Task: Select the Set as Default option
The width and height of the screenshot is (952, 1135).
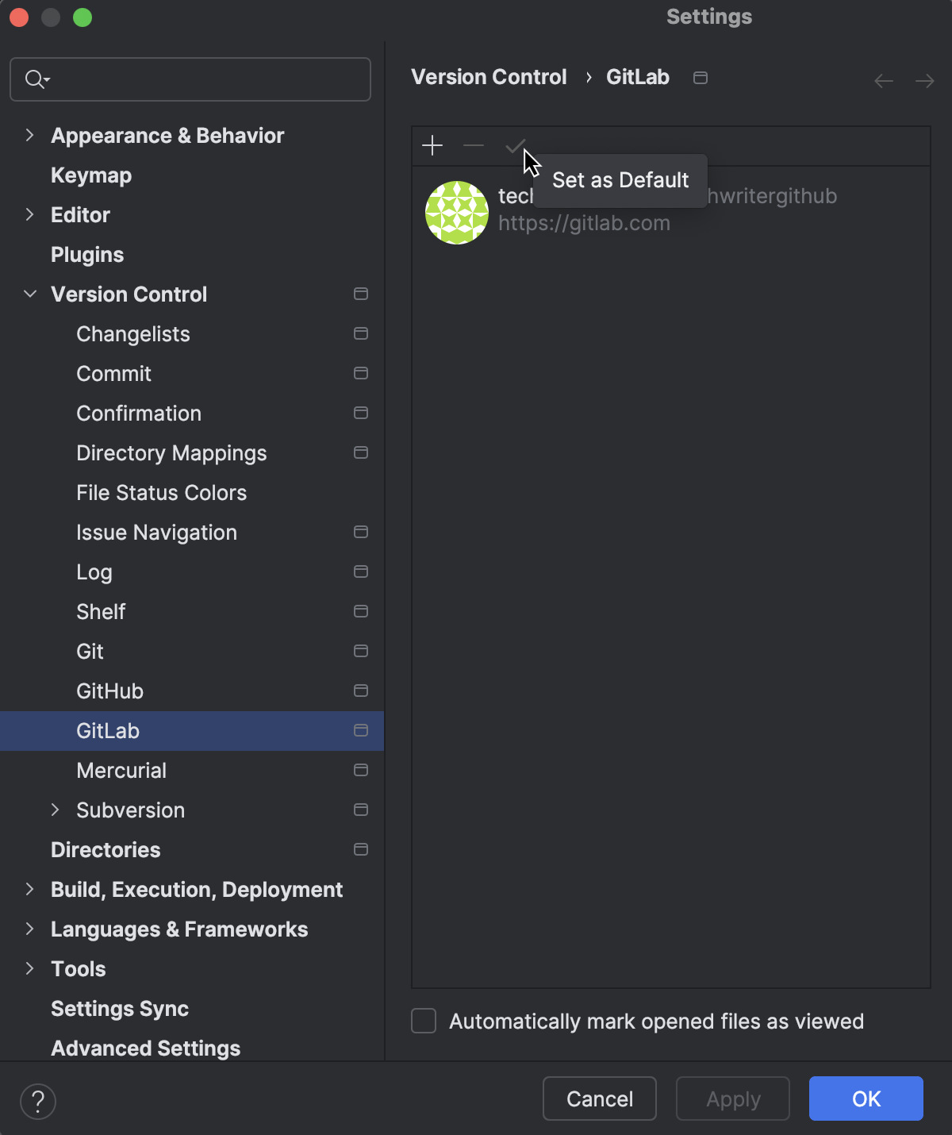Action: point(620,180)
